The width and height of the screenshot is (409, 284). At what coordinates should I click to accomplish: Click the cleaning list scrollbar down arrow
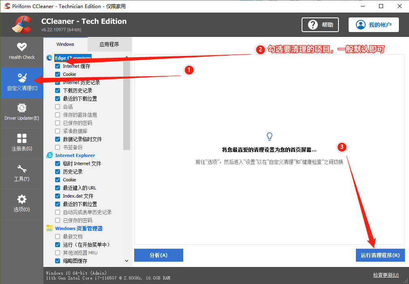pos(126,261)
